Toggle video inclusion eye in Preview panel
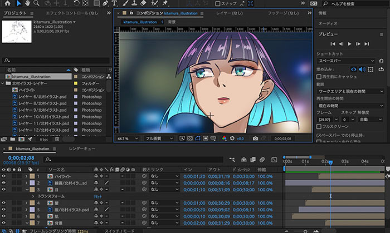Viewport: 390px width, 233px height. pos(353,70)
